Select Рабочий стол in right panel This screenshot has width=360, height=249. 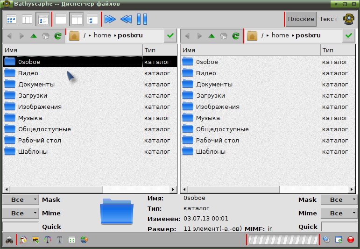click(268, 140)
